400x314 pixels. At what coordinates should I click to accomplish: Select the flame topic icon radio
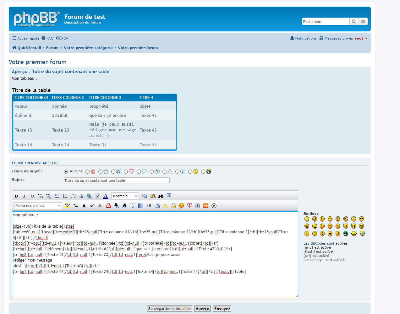click(88, 172)
